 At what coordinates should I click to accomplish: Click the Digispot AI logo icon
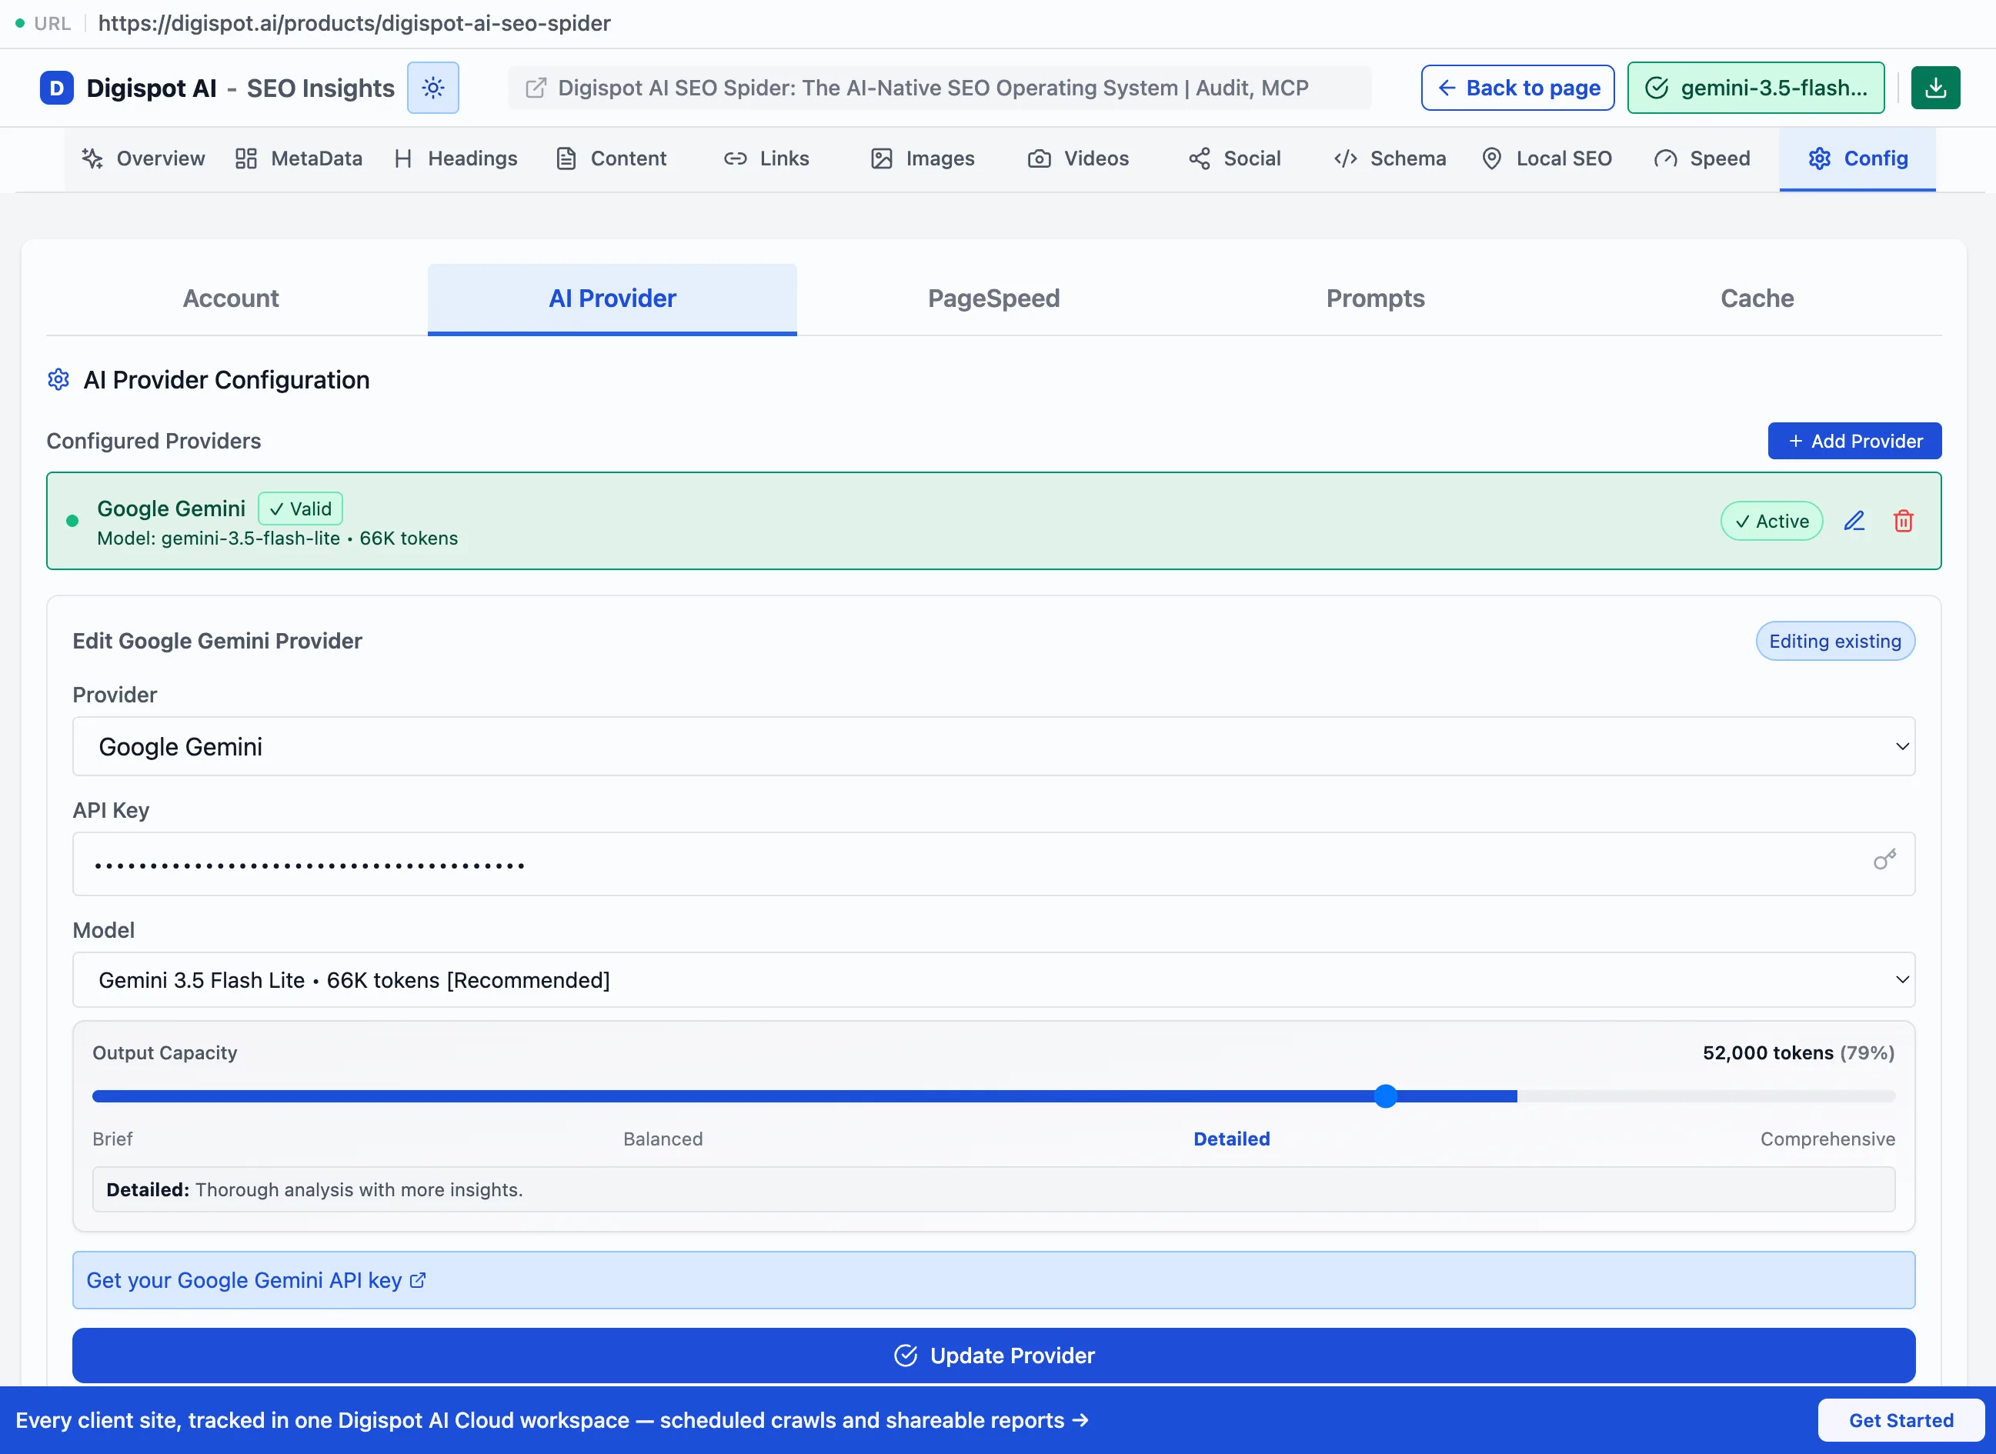pyautogui.click(x=57, y=88)
